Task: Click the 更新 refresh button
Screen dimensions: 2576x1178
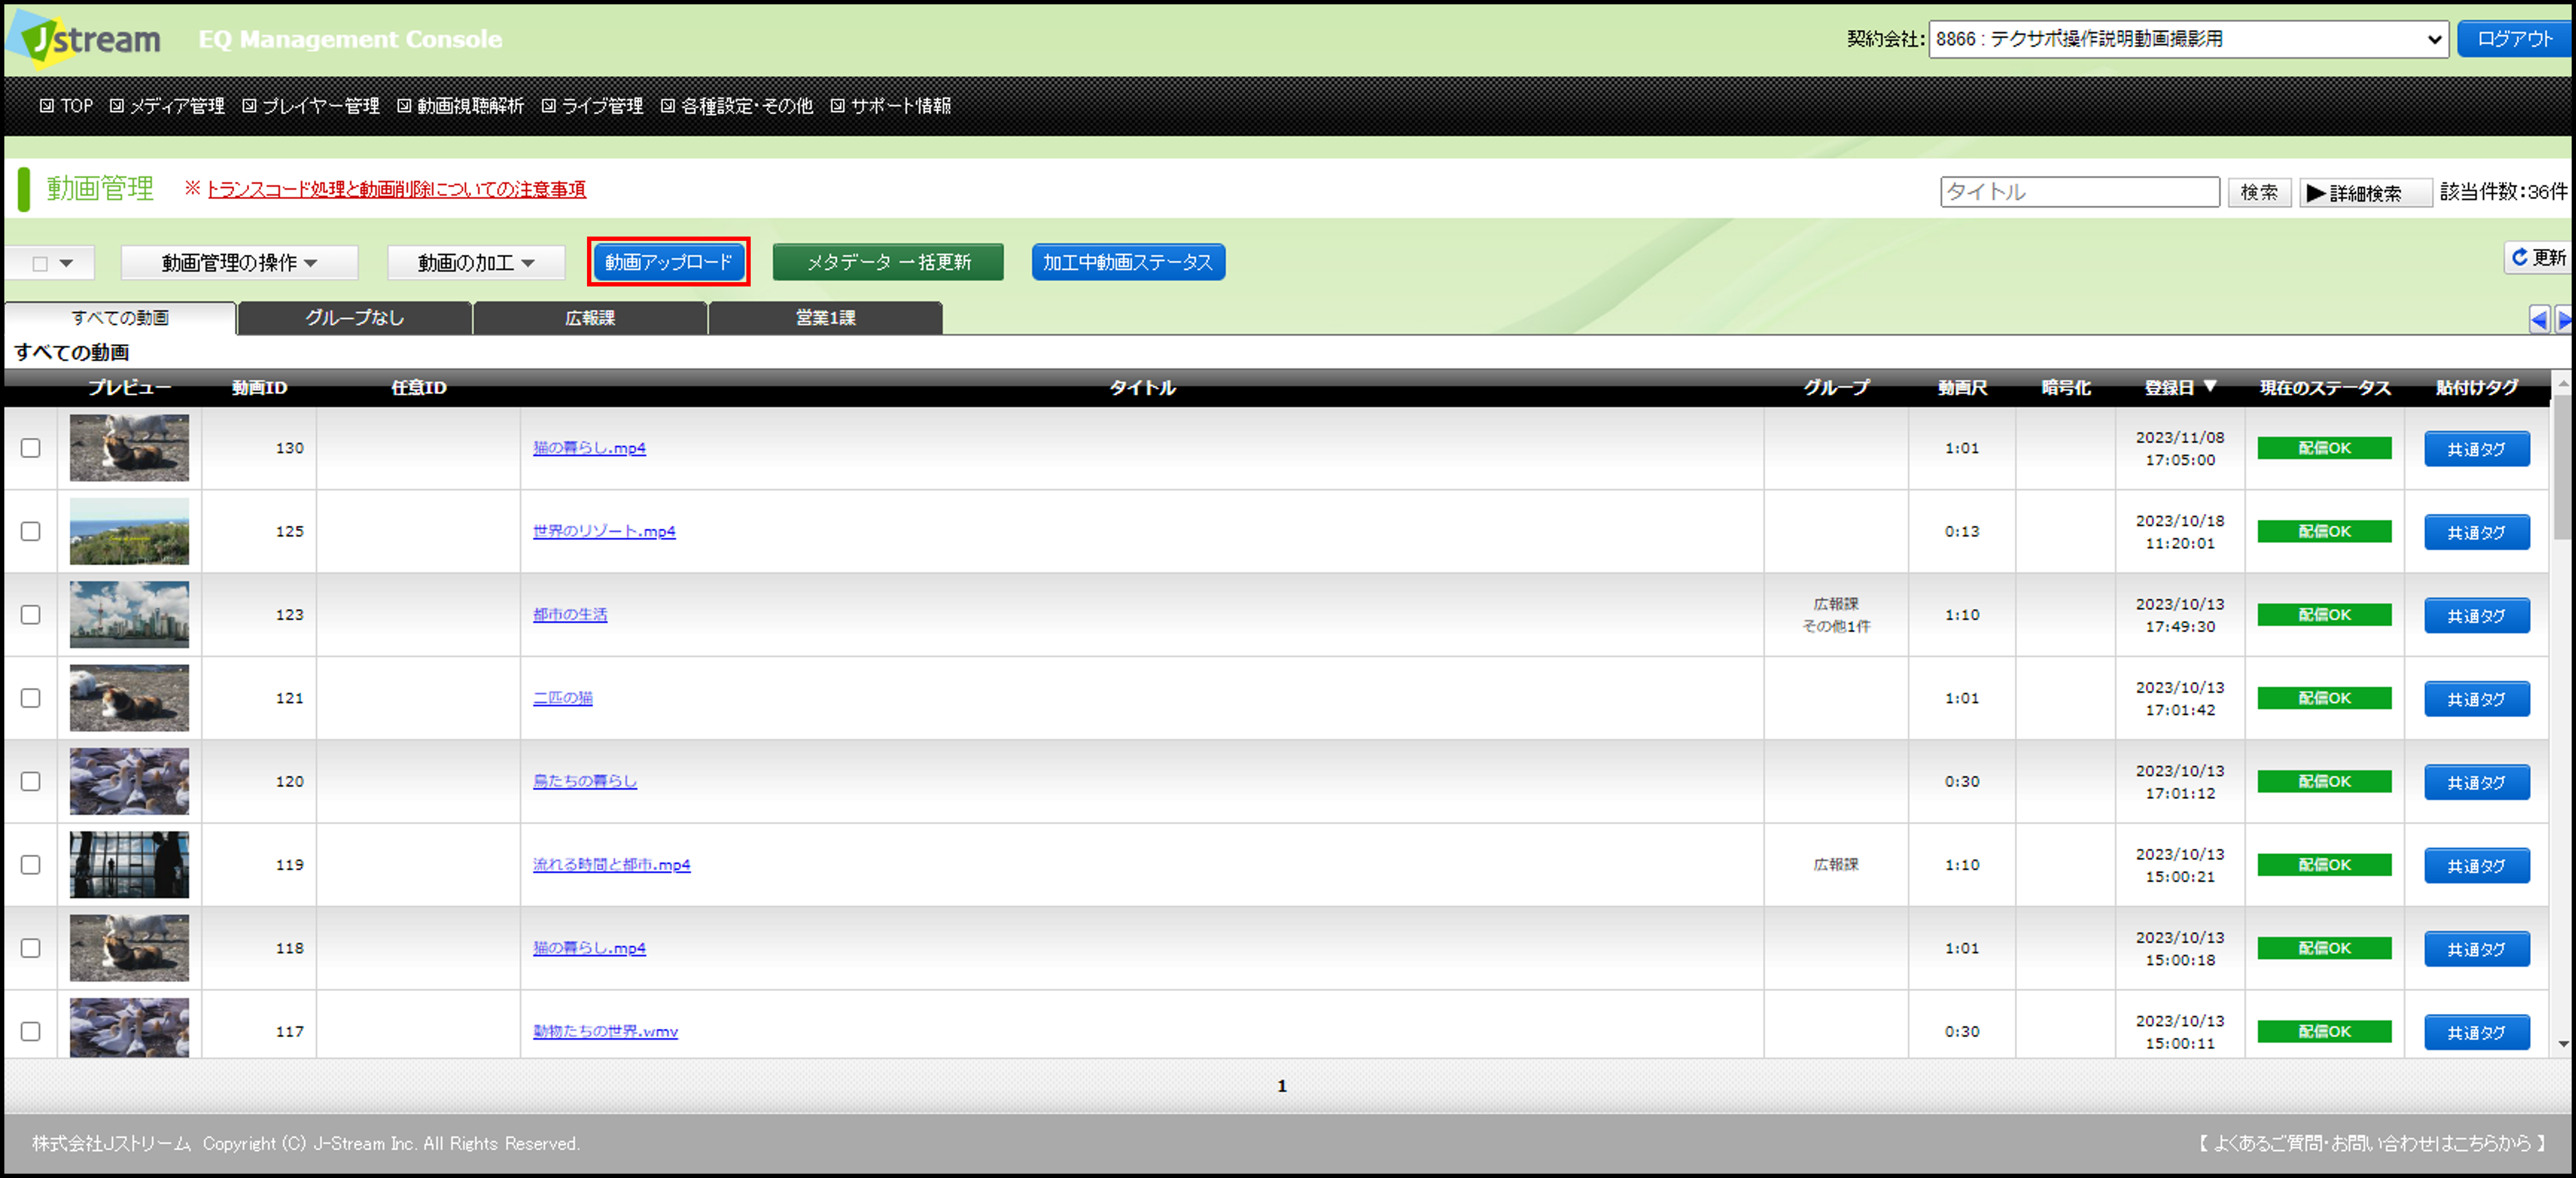Action: (x=2538, y=258)
